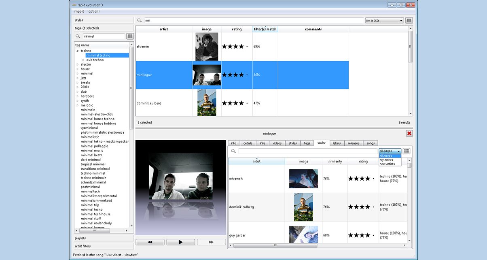
Task: Open the import menu
Action: (x=79, y=11)
